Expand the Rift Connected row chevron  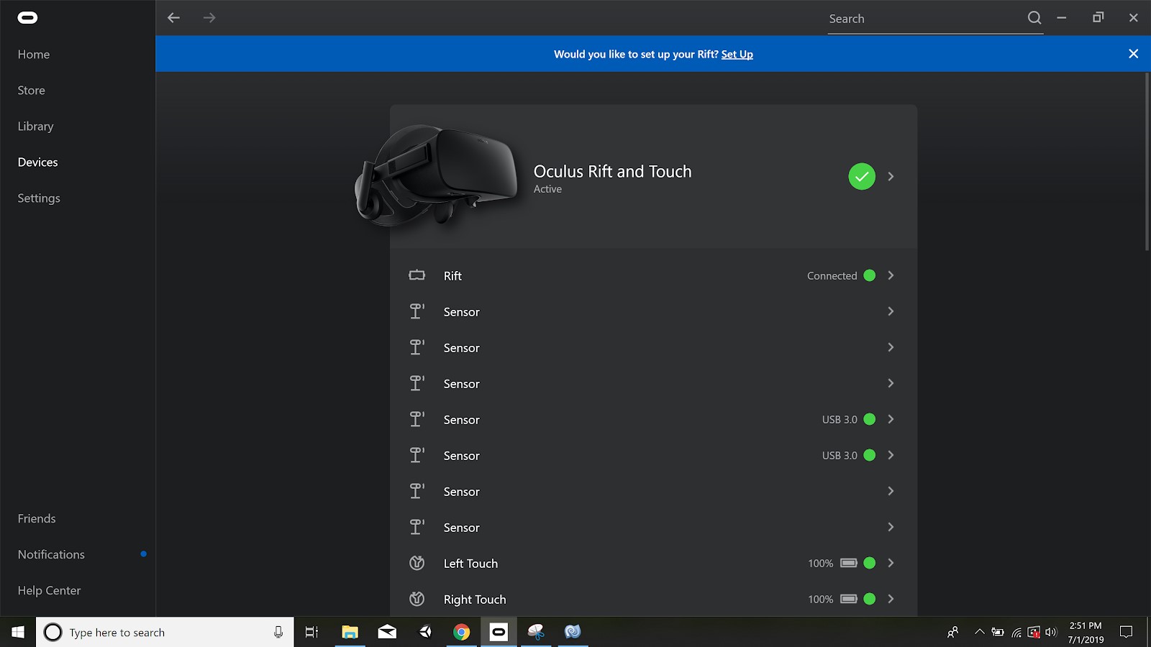[x=891, y=275]
